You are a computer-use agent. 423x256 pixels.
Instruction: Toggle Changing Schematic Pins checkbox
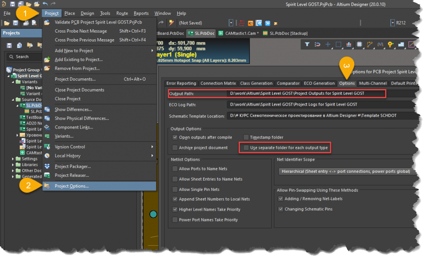click(x=280, y=209)
